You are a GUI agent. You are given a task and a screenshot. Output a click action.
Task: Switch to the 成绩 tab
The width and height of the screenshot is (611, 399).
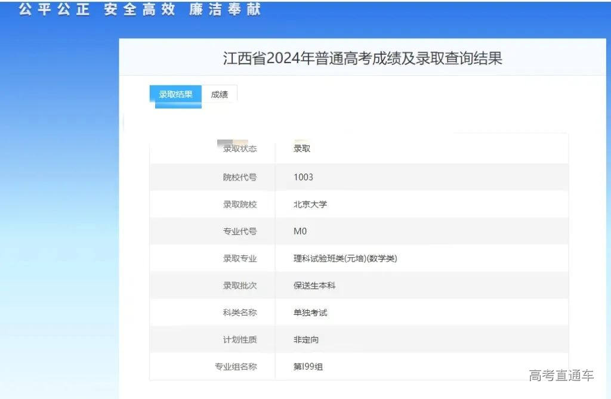(x=220, y=94)
